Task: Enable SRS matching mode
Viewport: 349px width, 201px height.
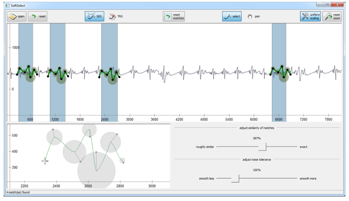Action: click(94, 16)
